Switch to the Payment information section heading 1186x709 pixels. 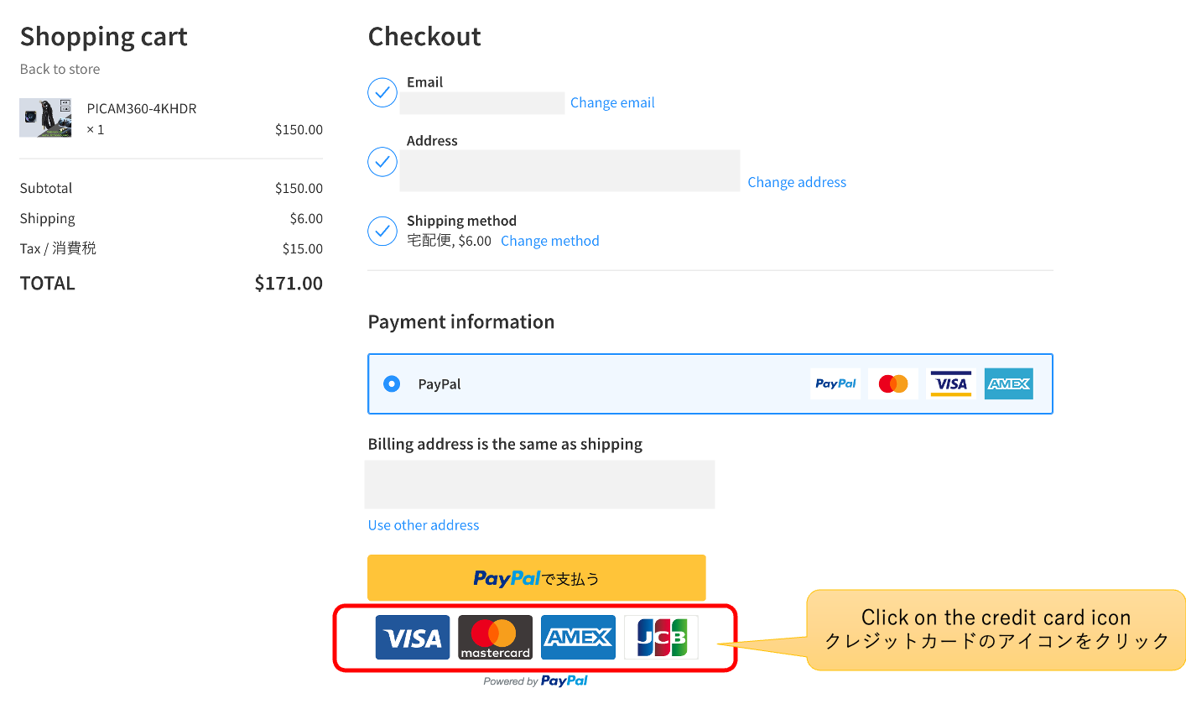click(460, 321)
